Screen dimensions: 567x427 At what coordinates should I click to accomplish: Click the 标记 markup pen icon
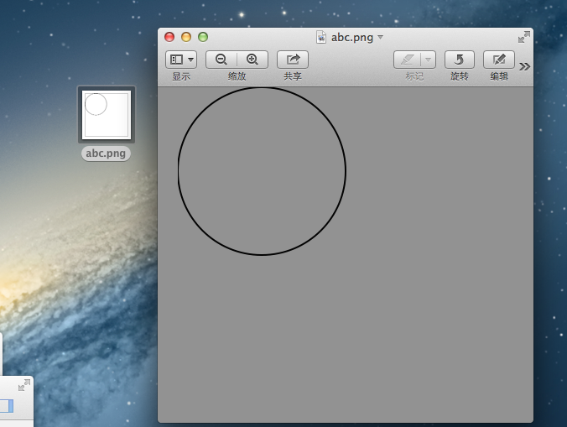tap(408, 60)
